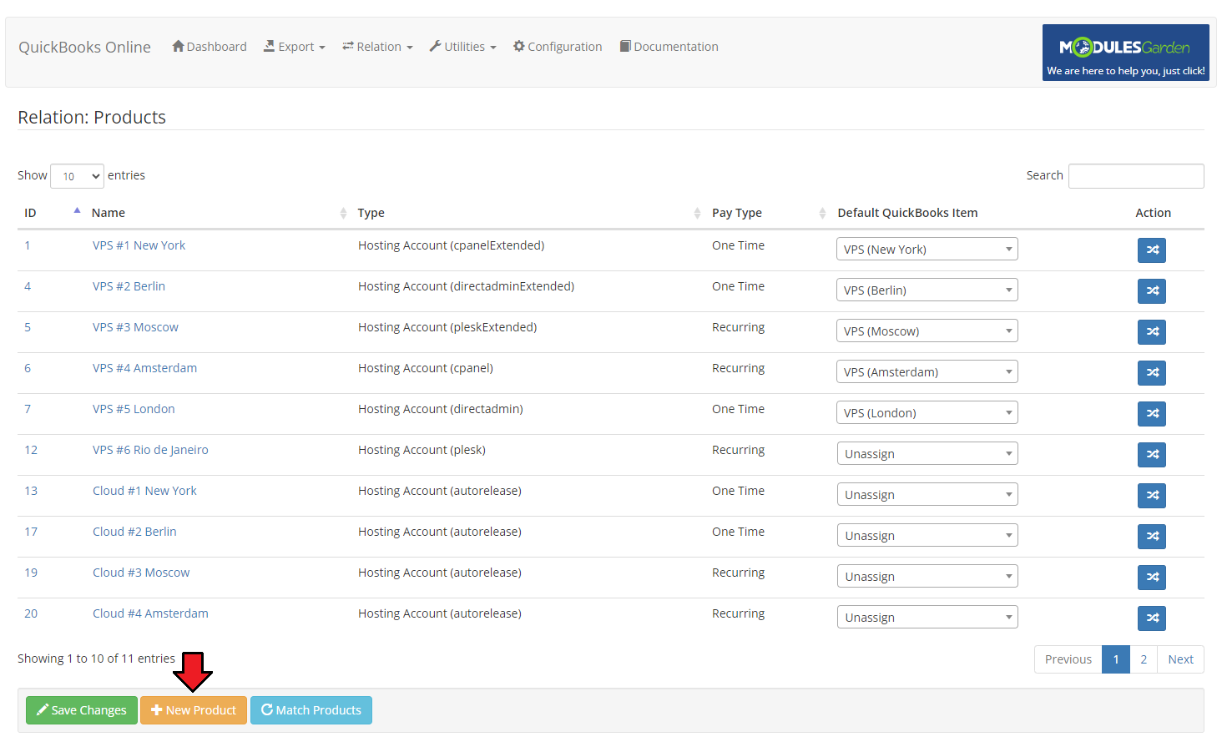Click 'Hosting Account (pleskExtended)' type cell
1222x747 pixels.
click(447, 327)
